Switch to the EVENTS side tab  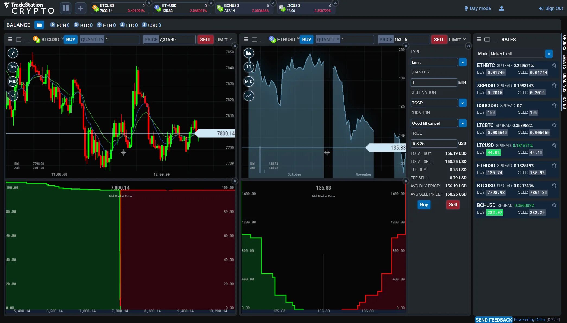[x=564, y=62]
